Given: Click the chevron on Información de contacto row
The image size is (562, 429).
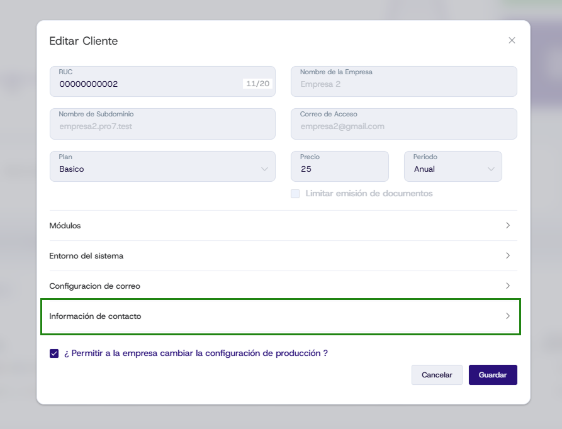Looking at the screenshot, I should [x=507, y=316].
